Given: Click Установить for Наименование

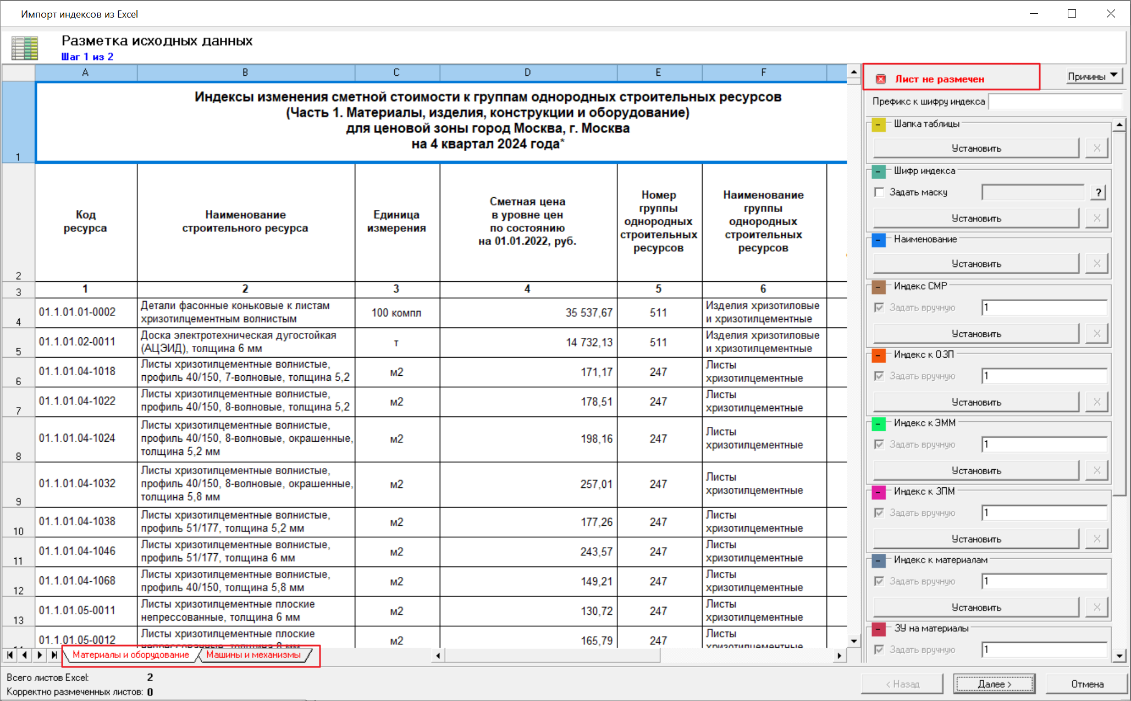Looking at the screenshot, I should pos(976,264).
